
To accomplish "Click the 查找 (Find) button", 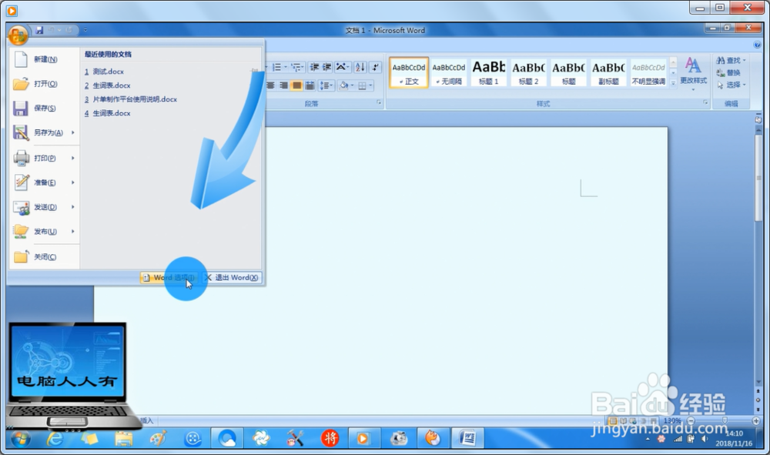I will [731, 60].
